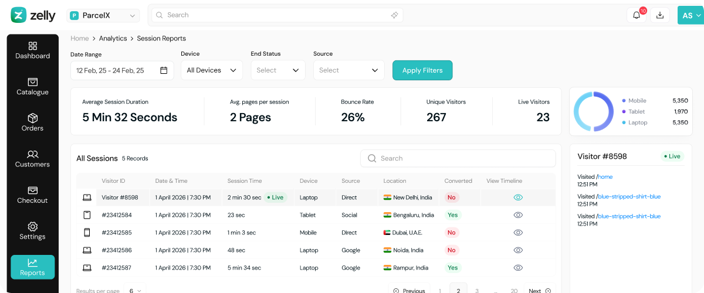
Task: Click the Dashboard sidebar icon
Action: point(33,46)
